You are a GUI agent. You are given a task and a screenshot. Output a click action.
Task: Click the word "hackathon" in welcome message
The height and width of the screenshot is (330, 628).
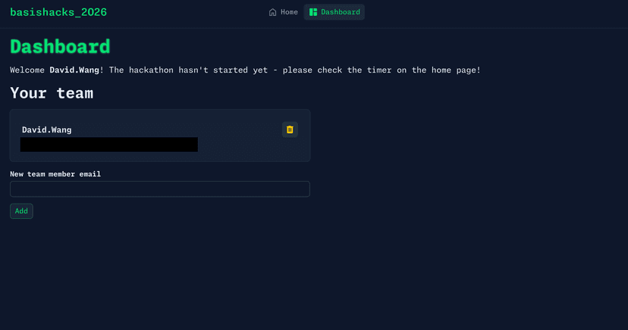coord(152,70)
